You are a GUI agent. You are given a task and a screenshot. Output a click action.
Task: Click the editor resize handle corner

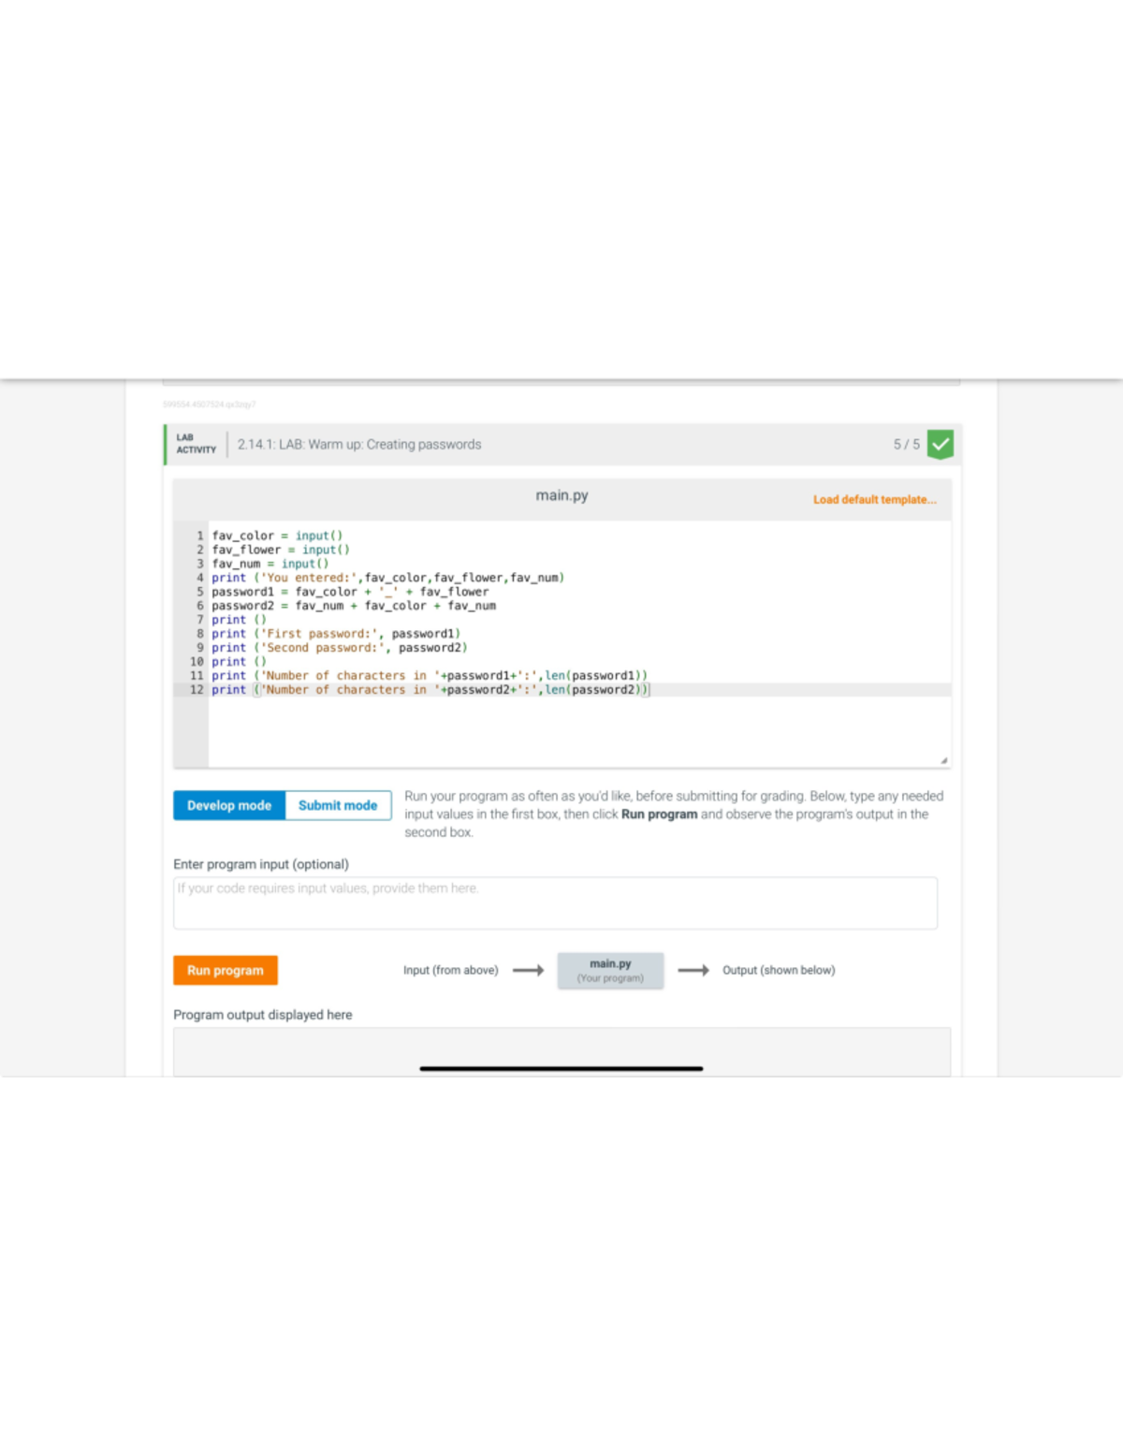945,758
